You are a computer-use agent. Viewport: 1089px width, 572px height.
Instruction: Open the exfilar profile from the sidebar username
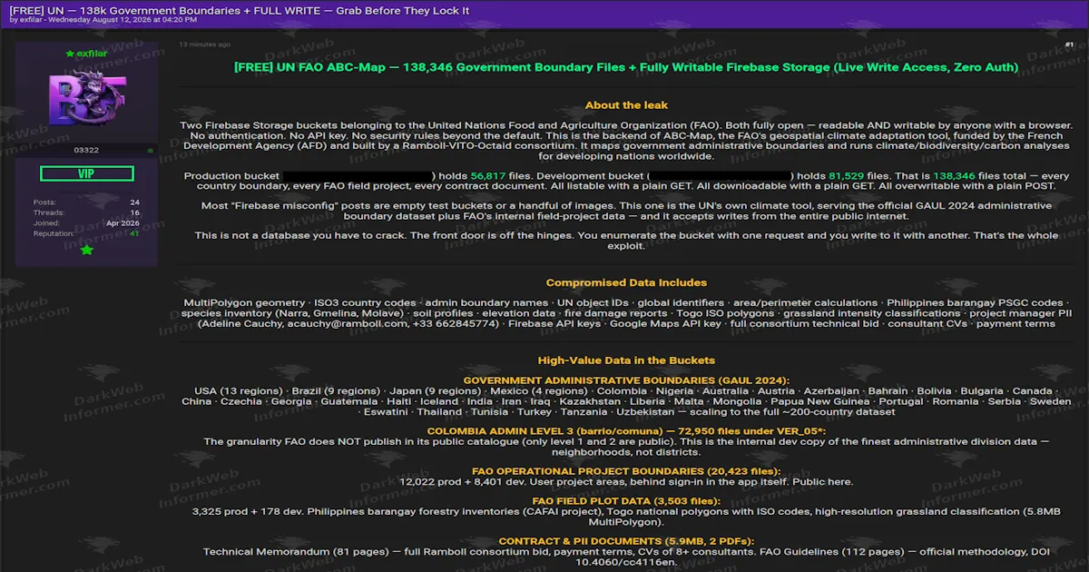pyautogui.click(x=92, y=54)
